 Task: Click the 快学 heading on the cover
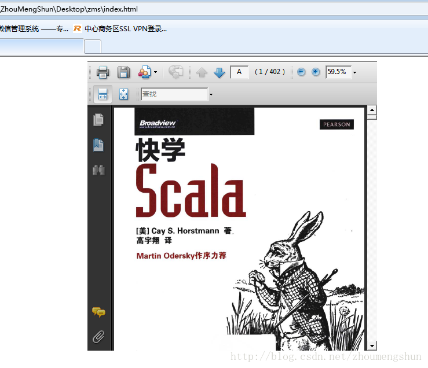[x=160, y=150]
